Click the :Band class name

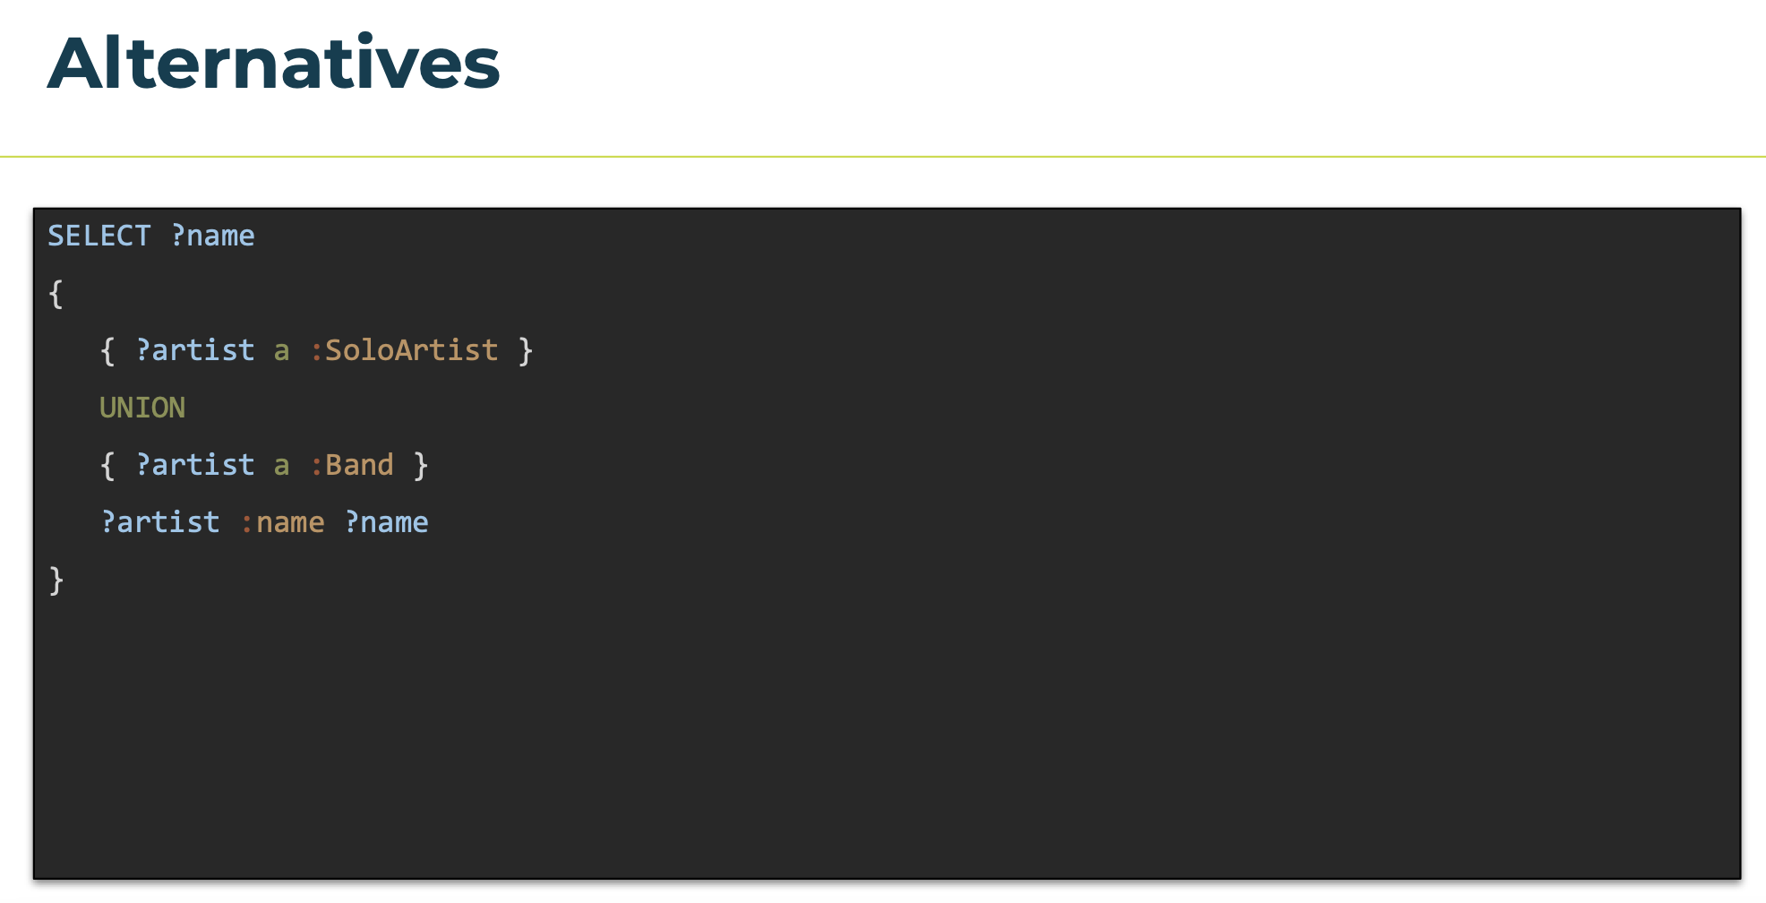coord(352,465)
